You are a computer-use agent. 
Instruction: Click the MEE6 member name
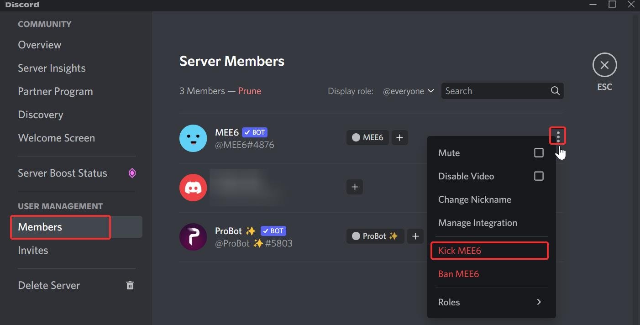(227, 132)
